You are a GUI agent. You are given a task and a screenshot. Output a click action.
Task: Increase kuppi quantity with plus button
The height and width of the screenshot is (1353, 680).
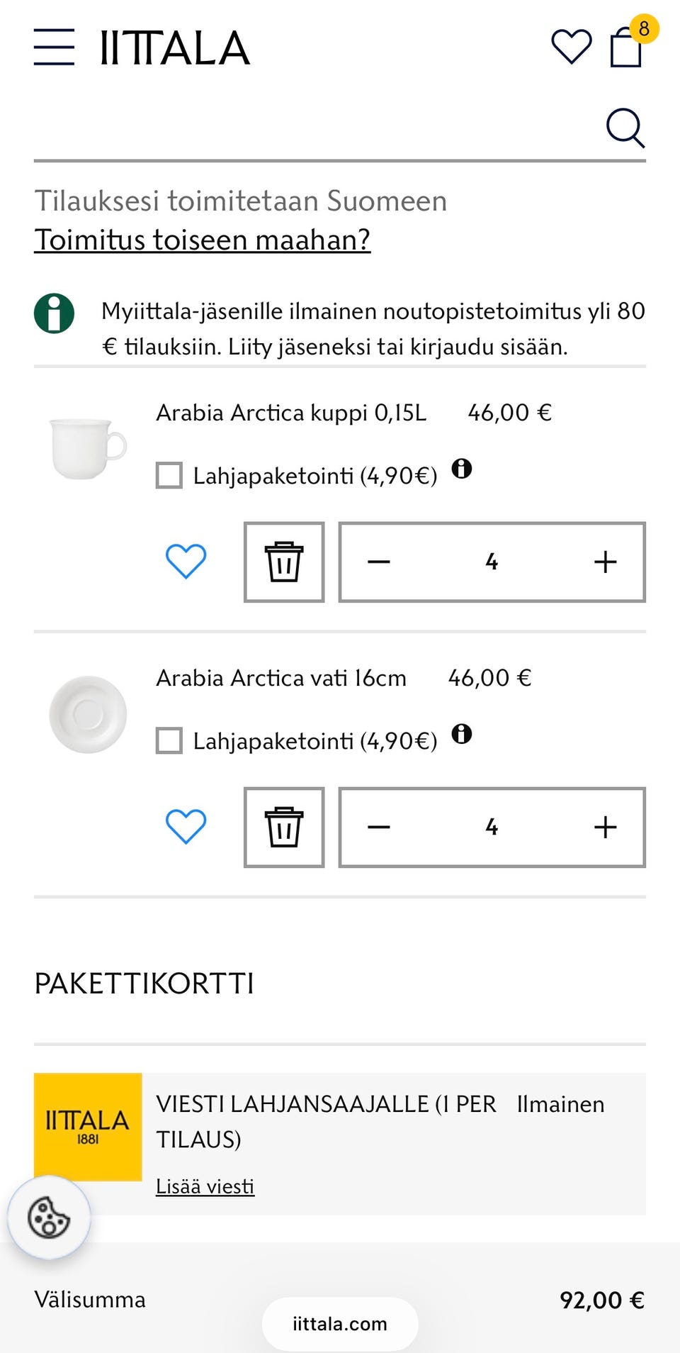[603, 562]
